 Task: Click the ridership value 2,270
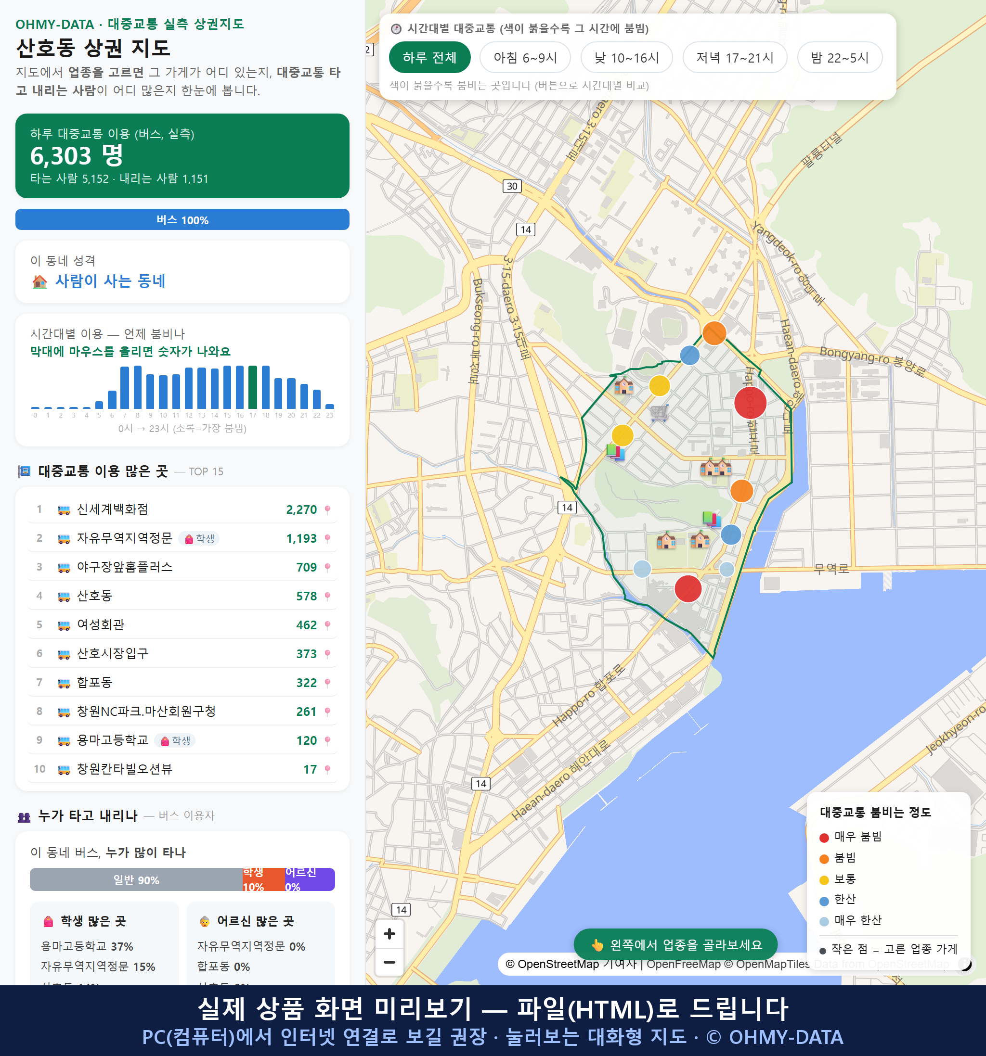point(301,510)
